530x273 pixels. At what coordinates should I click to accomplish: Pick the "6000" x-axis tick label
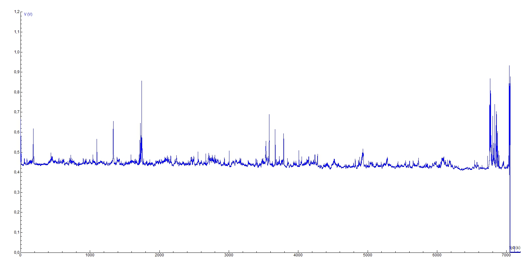[x=437, y=255]
